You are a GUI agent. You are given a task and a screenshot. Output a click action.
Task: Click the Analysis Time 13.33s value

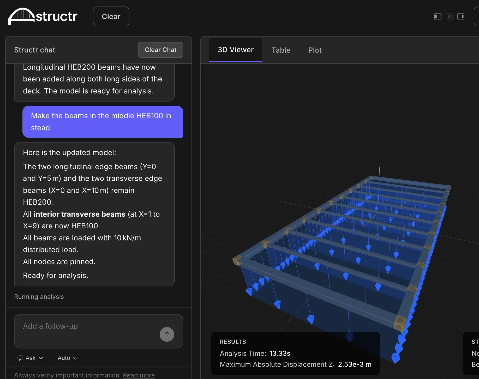(x=280, y=353)
